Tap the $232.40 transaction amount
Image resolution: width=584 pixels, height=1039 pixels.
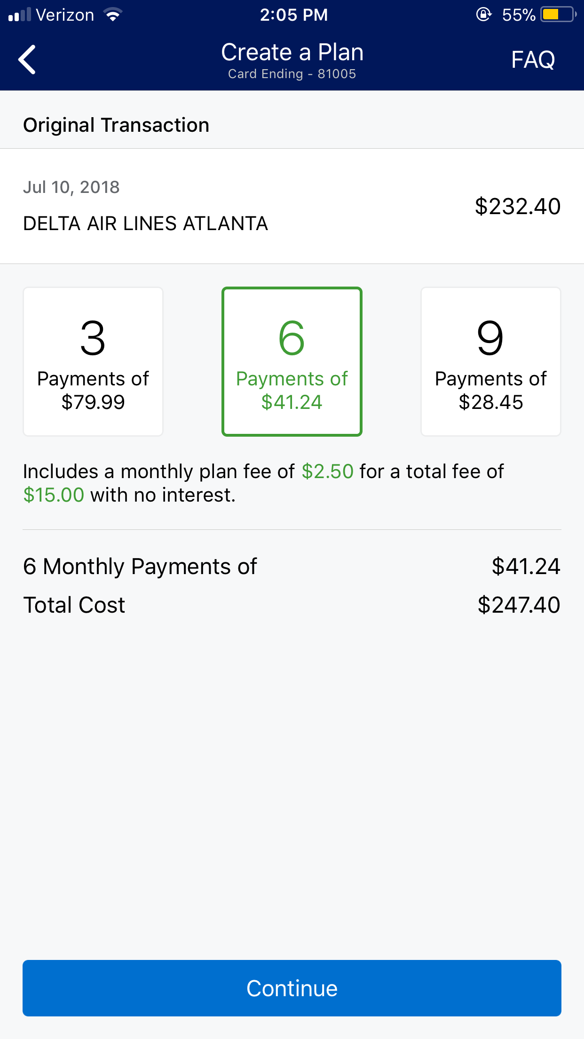coord(517,207)
